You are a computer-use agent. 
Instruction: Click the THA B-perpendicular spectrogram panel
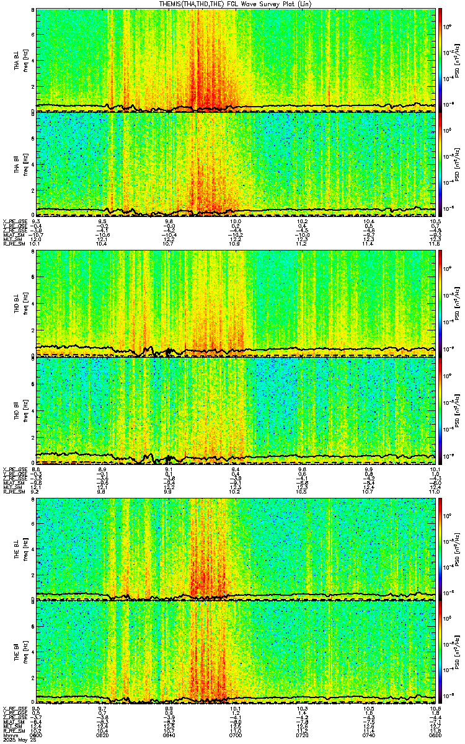click(x=236, y=60)
